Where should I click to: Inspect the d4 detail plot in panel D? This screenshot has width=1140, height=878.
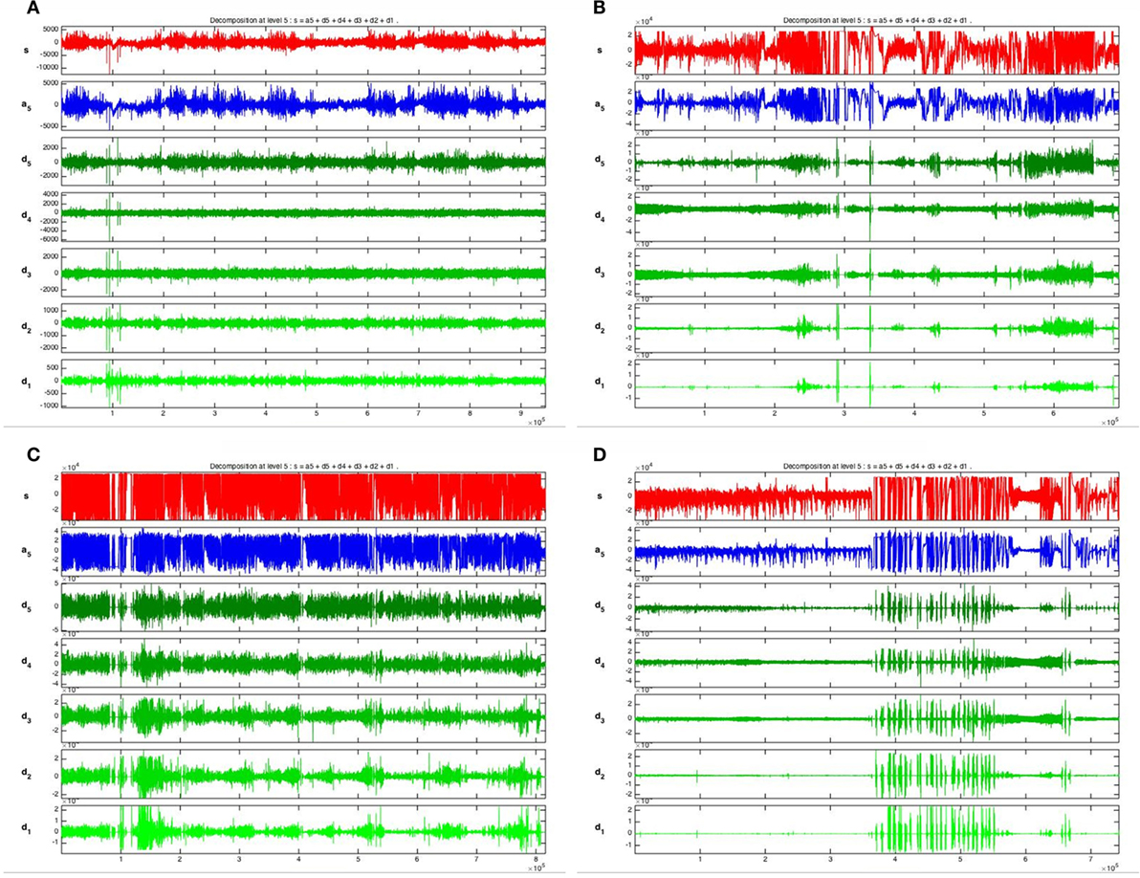[877, 662]
